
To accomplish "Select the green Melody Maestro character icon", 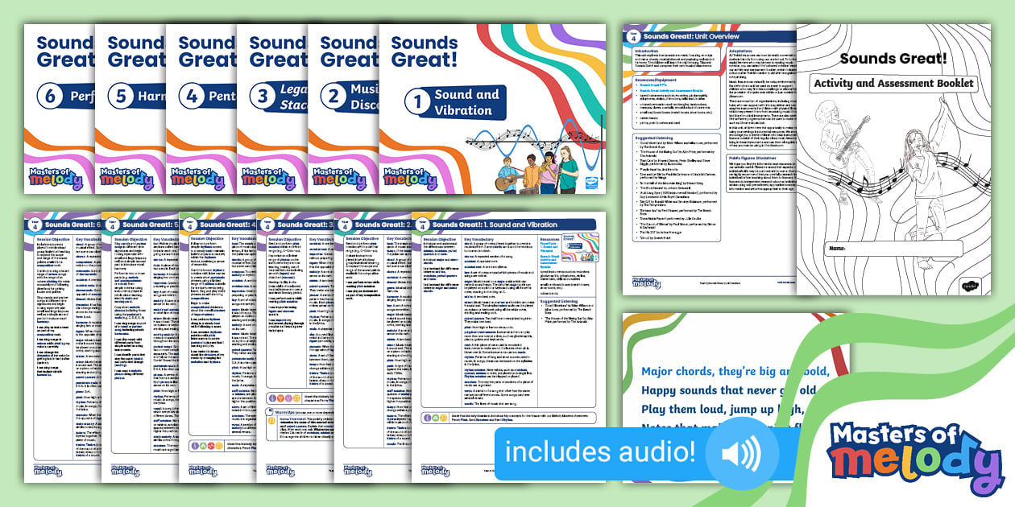I will point(436,418).
